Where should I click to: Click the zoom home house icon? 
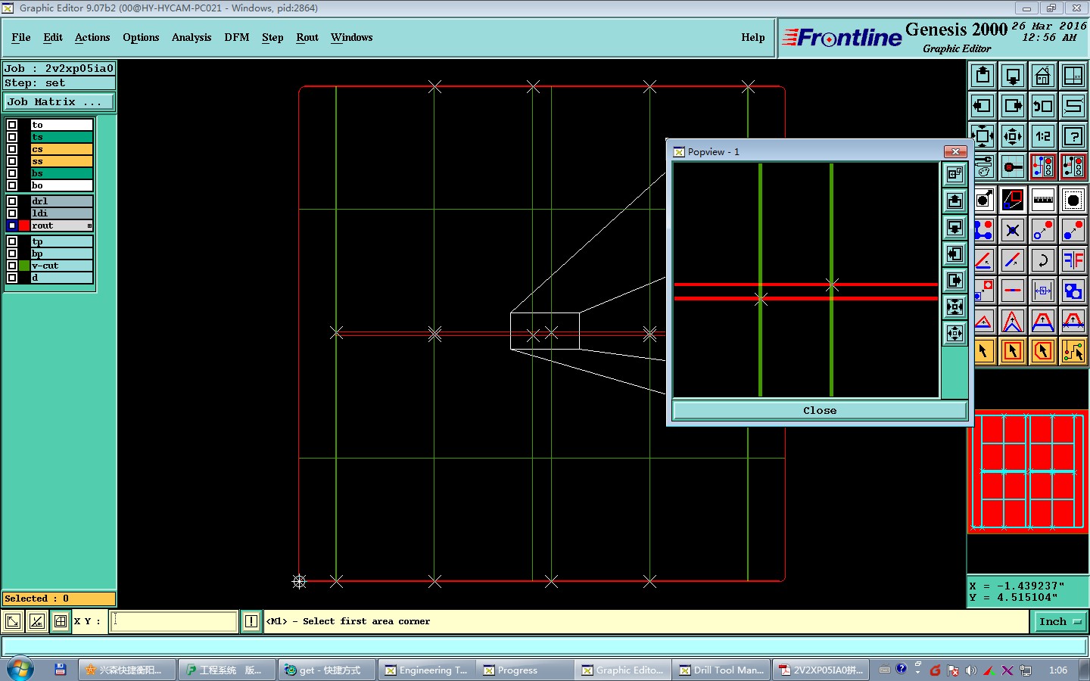(x=1043, y=76)
